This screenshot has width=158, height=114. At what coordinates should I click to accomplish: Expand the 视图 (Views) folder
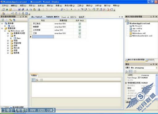tap(8, 41)
